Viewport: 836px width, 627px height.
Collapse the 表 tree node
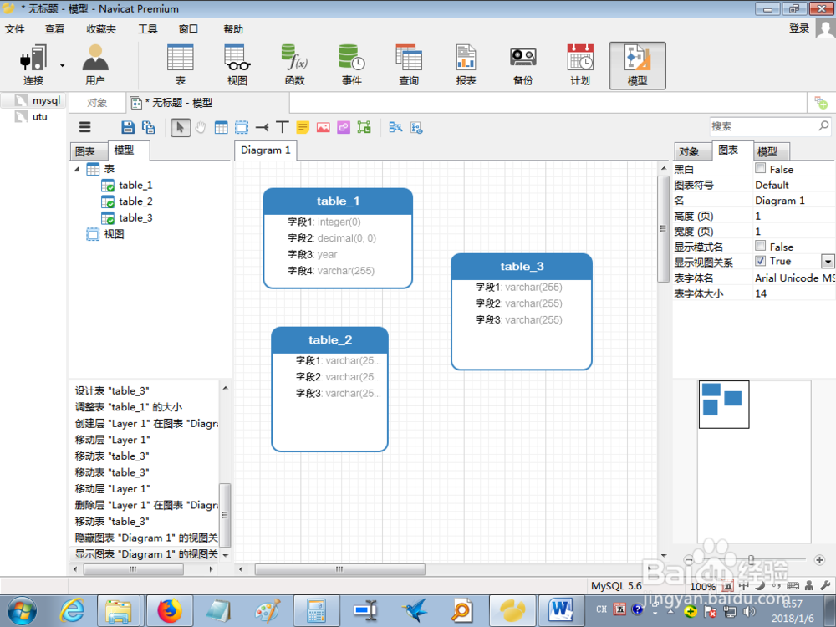(x=77, y=169)
